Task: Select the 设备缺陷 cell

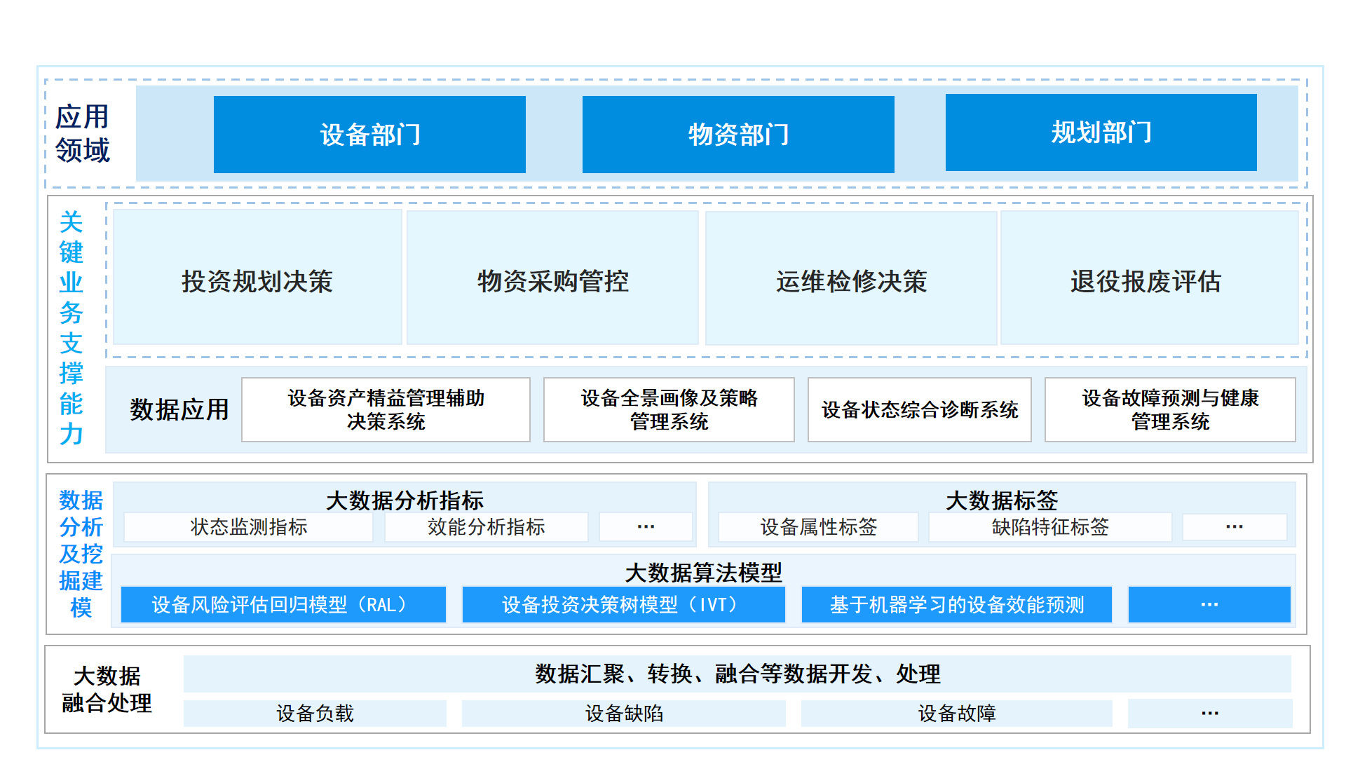Action: [624, 714]
